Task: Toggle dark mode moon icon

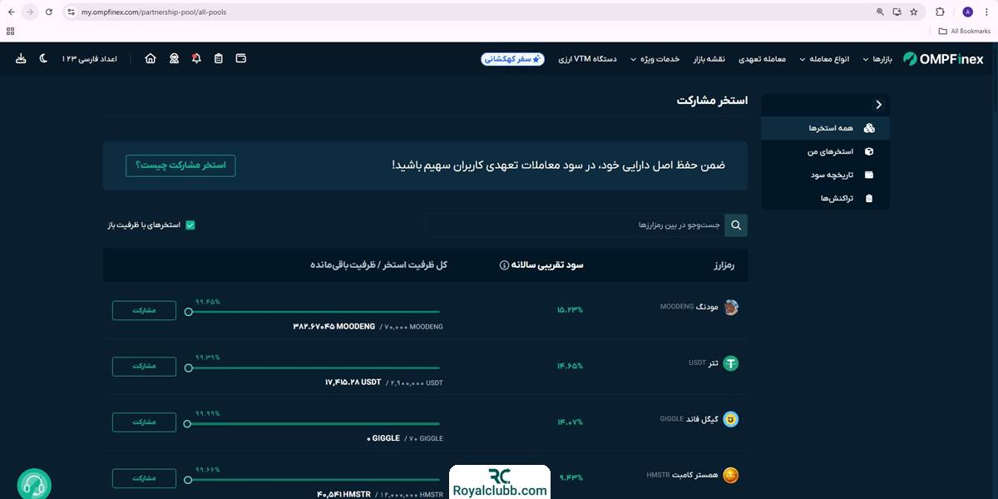Action: pyautogui.click(x=44, y=58)
